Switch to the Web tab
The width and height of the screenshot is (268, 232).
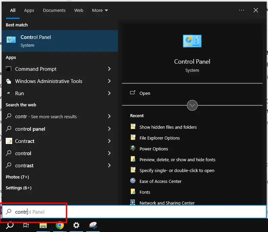(x=79, y=10)
